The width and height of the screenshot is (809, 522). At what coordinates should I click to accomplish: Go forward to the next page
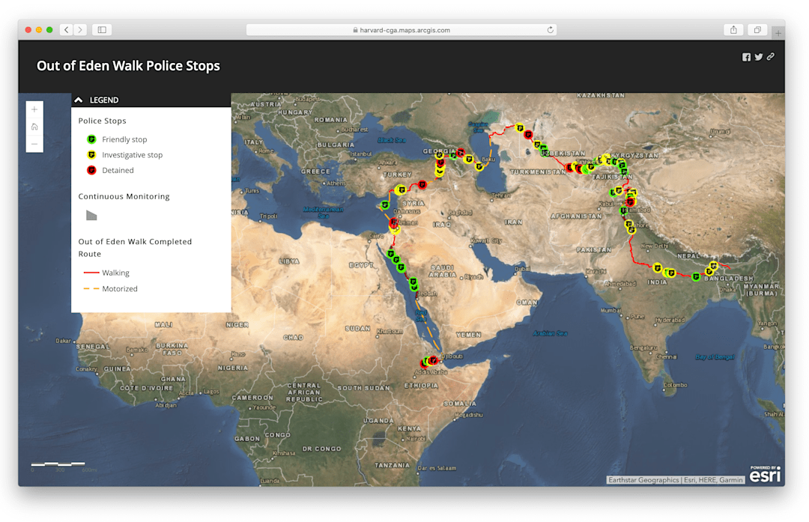80,30
